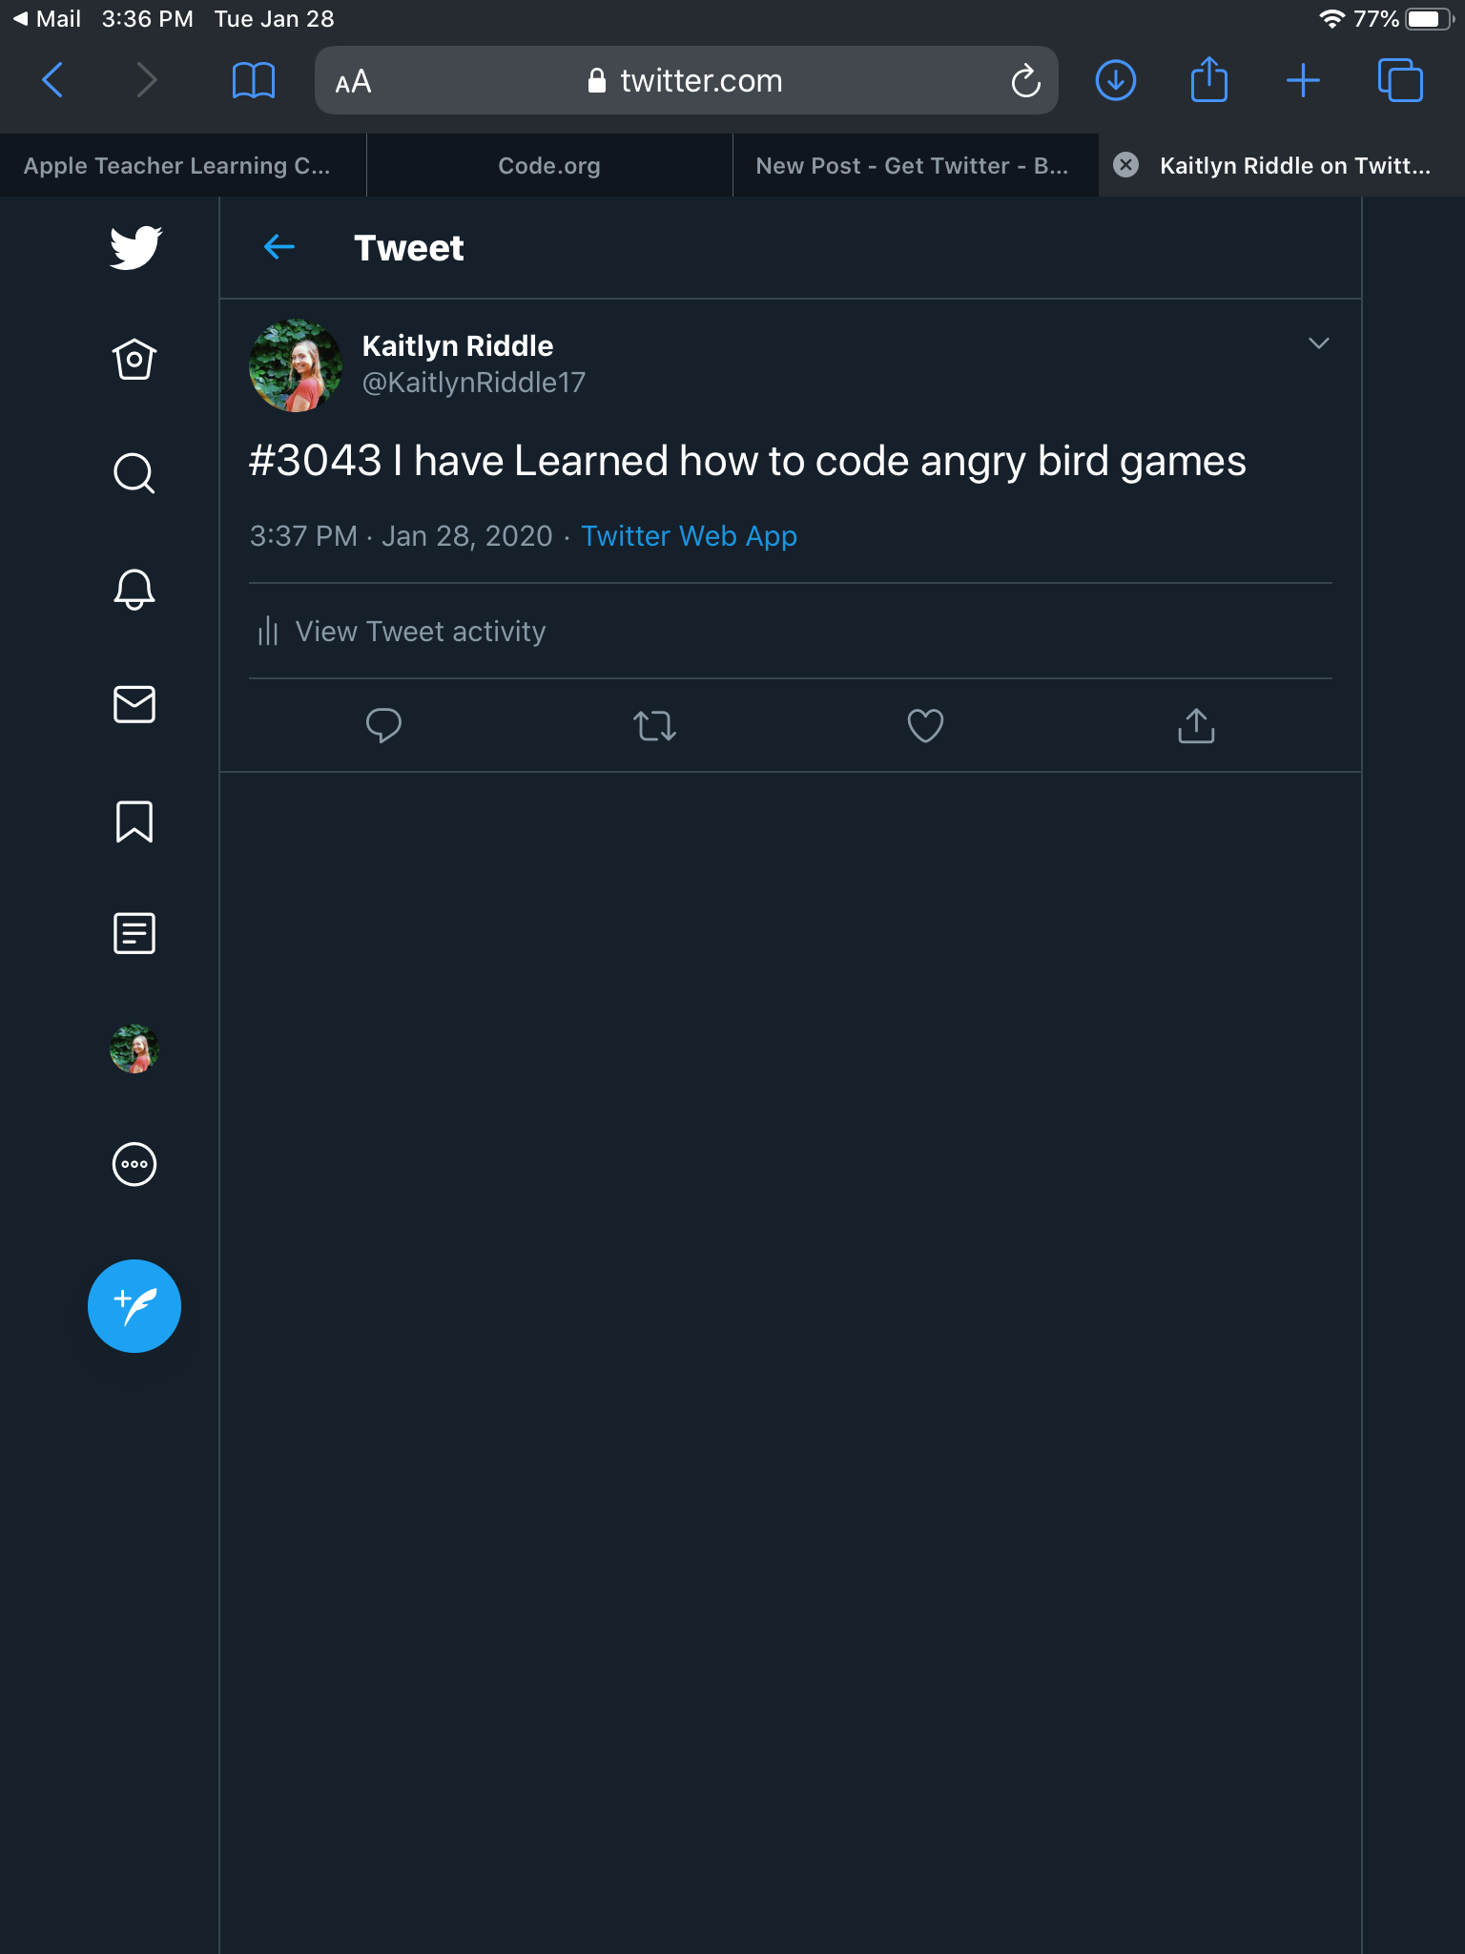Expand tweet options chevron menu
1465x1954 pixels.
click(x=1318, y=343)
